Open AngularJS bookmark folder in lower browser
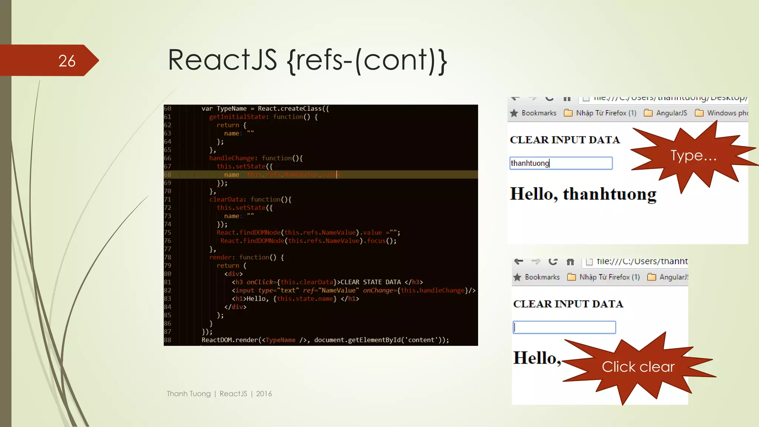Screen dimensions: 759x427 668,277
